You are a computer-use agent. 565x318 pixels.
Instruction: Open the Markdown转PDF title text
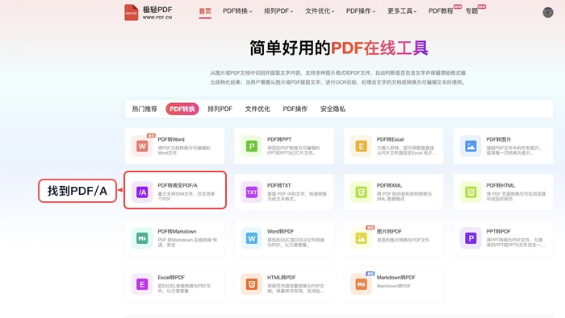[396, 278]
